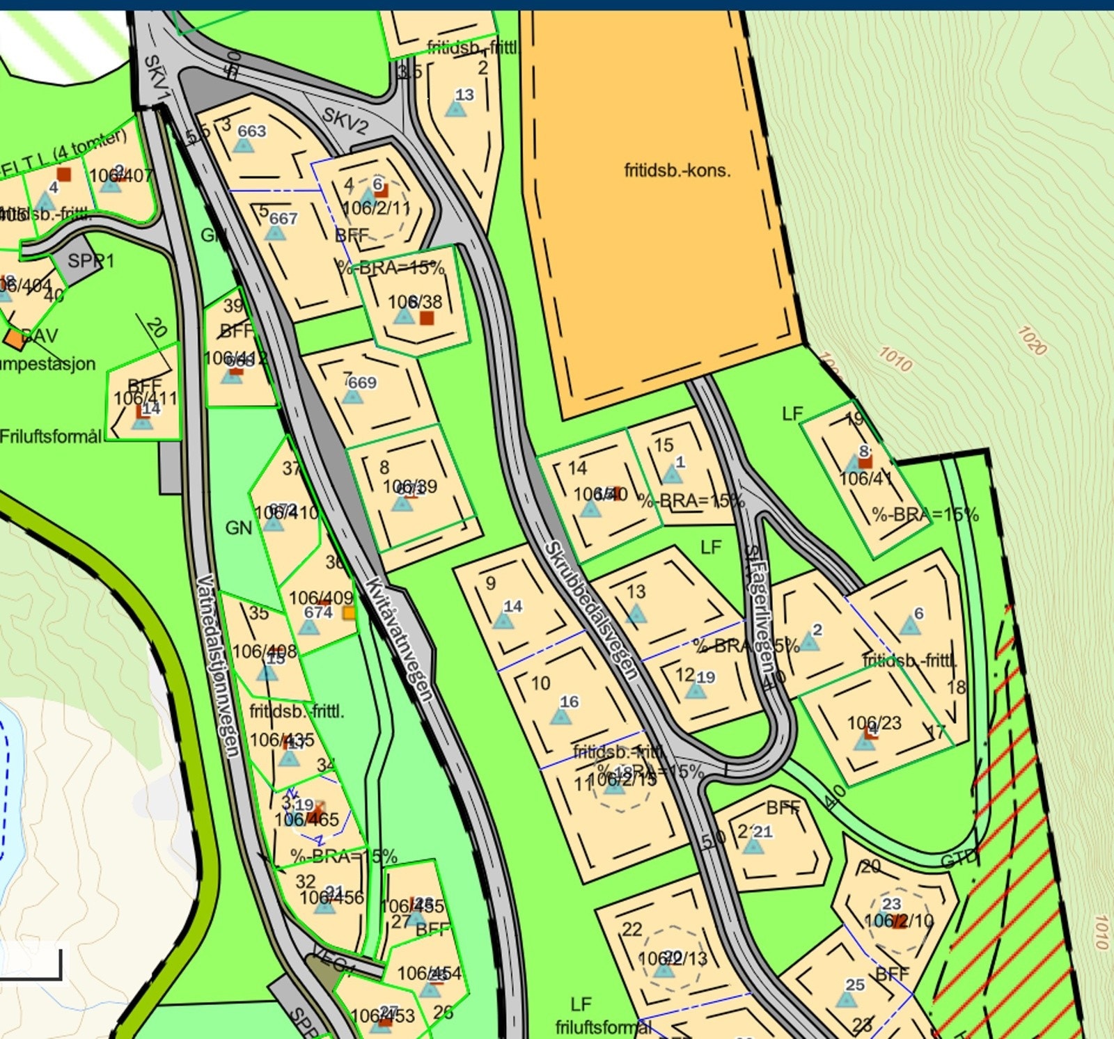Click the 'fritidsb.-kons.' area label
1114x1039 pixels.
click(677, 170)
